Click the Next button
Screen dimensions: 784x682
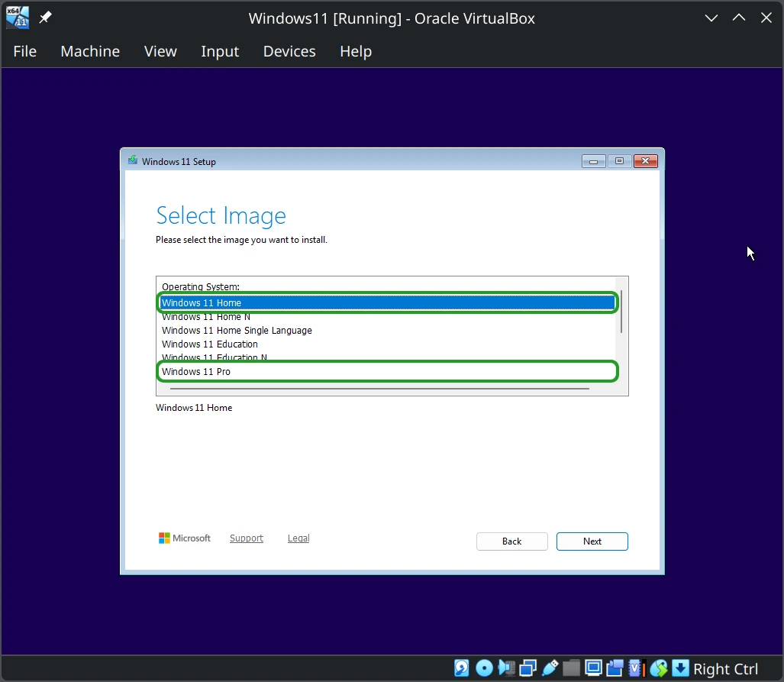pos(592,541)
